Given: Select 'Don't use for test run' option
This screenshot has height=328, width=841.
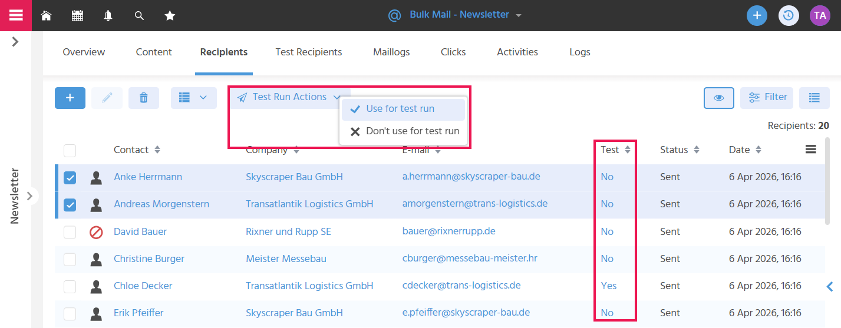Looking at the screenshot, I should point(403,131).
